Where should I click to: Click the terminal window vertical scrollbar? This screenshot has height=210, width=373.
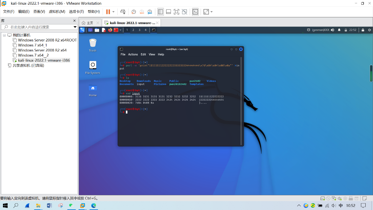point(241,101)
